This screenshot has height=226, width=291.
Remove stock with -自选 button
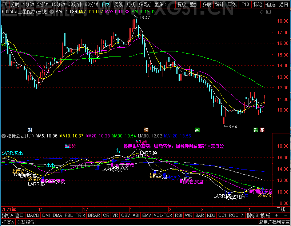271,4
